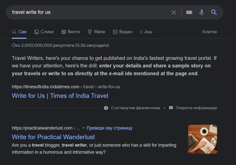Click 'Преведи ову страницу' translate link
This screenshot has height=165, width=236.
[109, 128]
